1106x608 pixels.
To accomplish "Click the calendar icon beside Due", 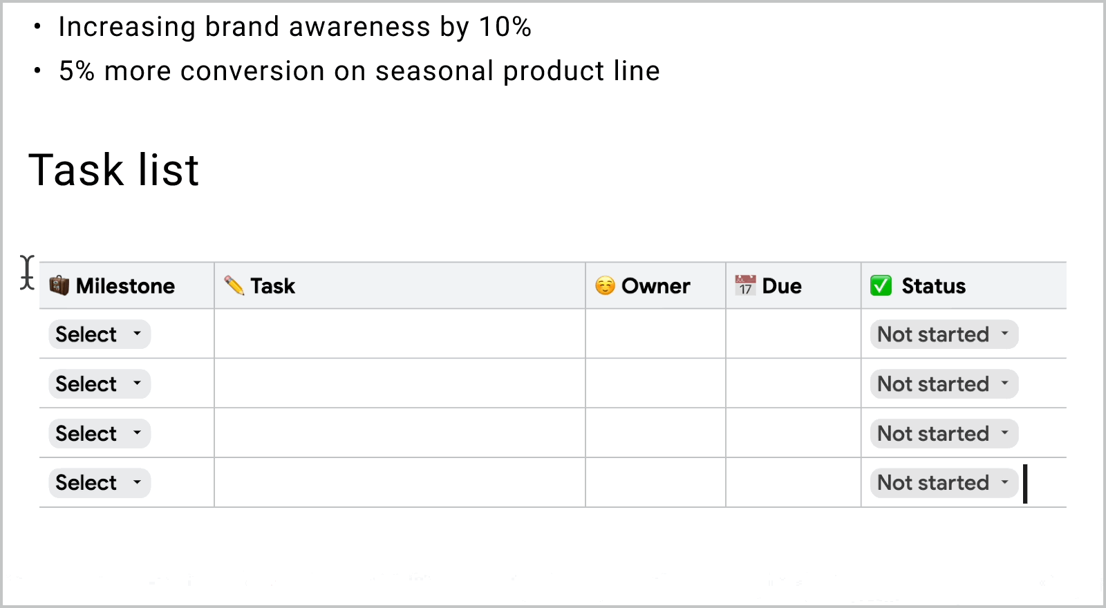I will [745, 285].
